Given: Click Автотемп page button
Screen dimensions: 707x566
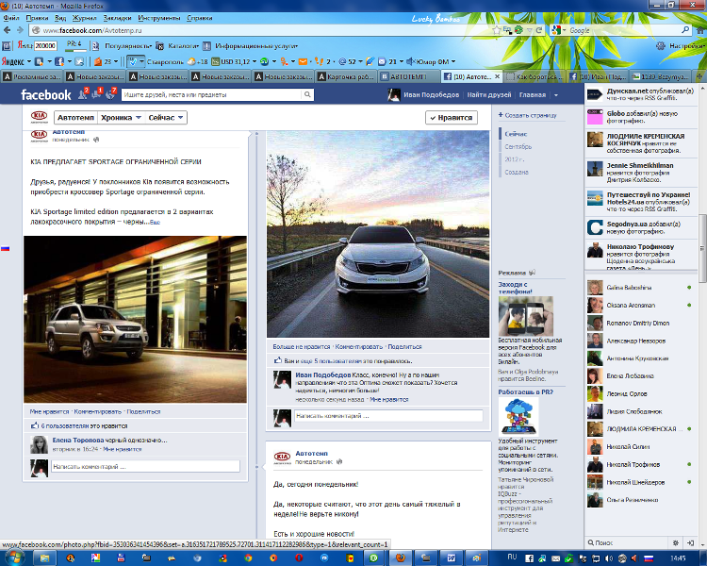Looking at the screenshot, I should 75,117.
